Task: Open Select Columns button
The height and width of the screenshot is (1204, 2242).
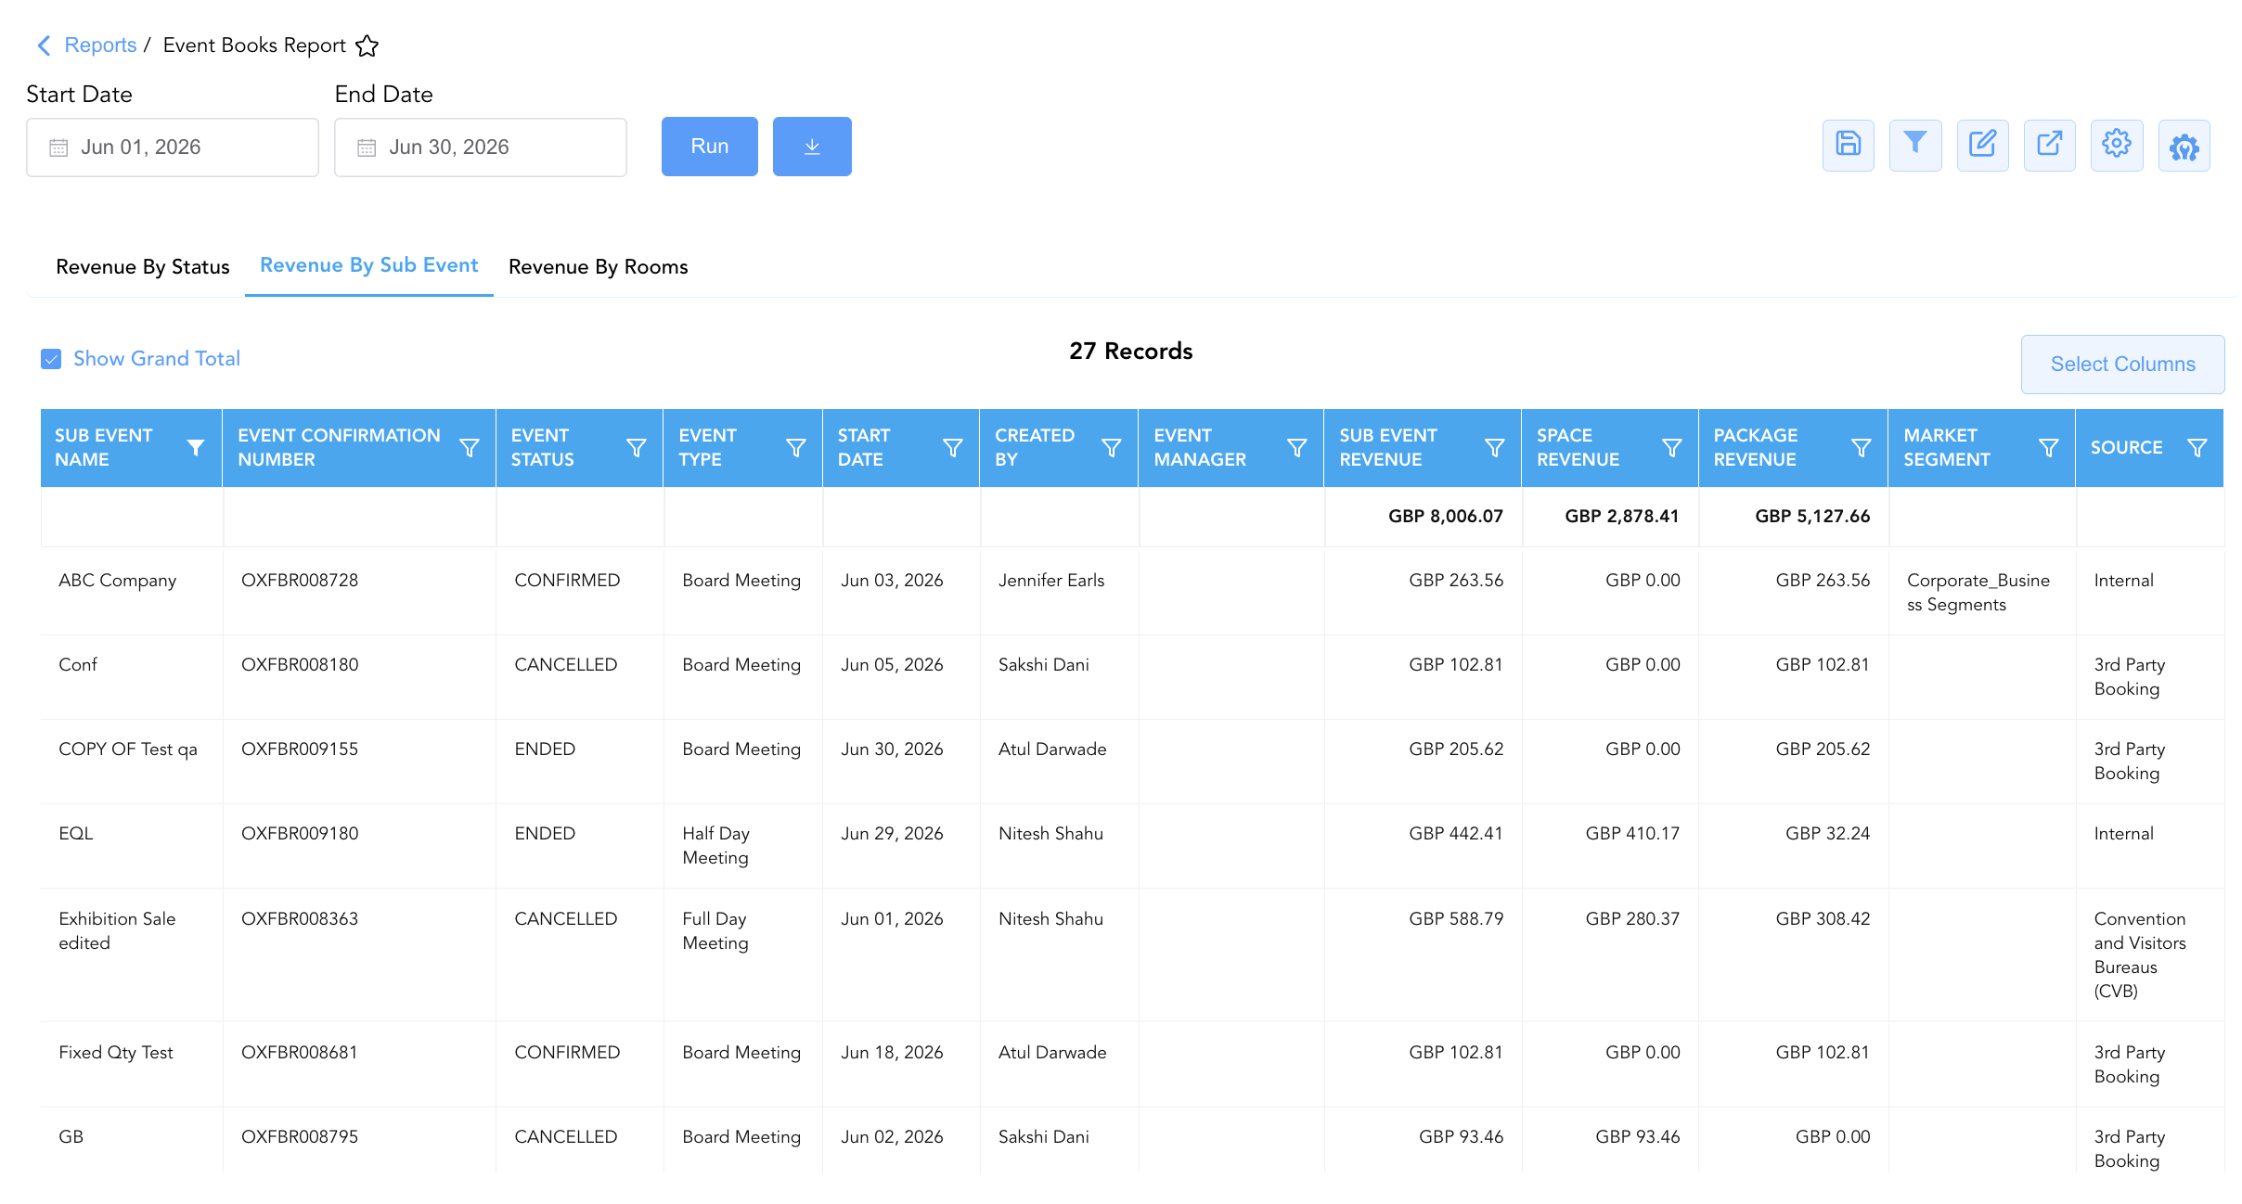Action: pos(2123,365)
